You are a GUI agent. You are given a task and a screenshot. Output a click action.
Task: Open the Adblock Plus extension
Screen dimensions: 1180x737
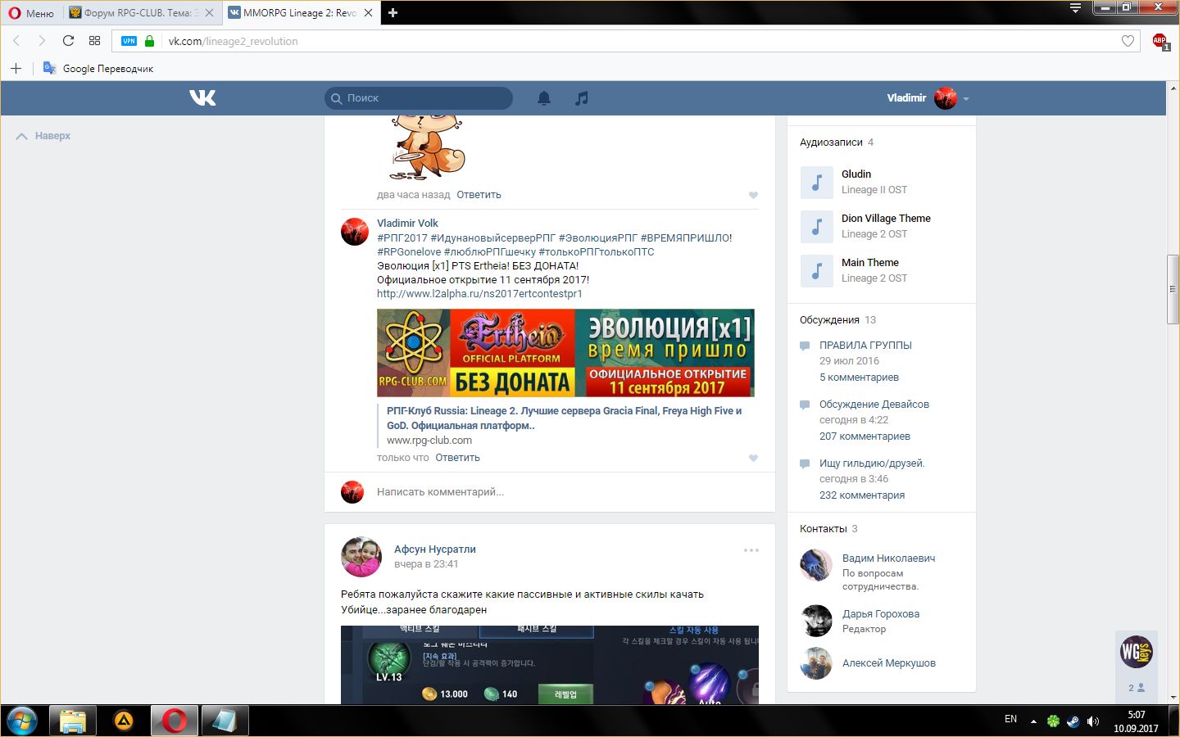point(1160,41)
